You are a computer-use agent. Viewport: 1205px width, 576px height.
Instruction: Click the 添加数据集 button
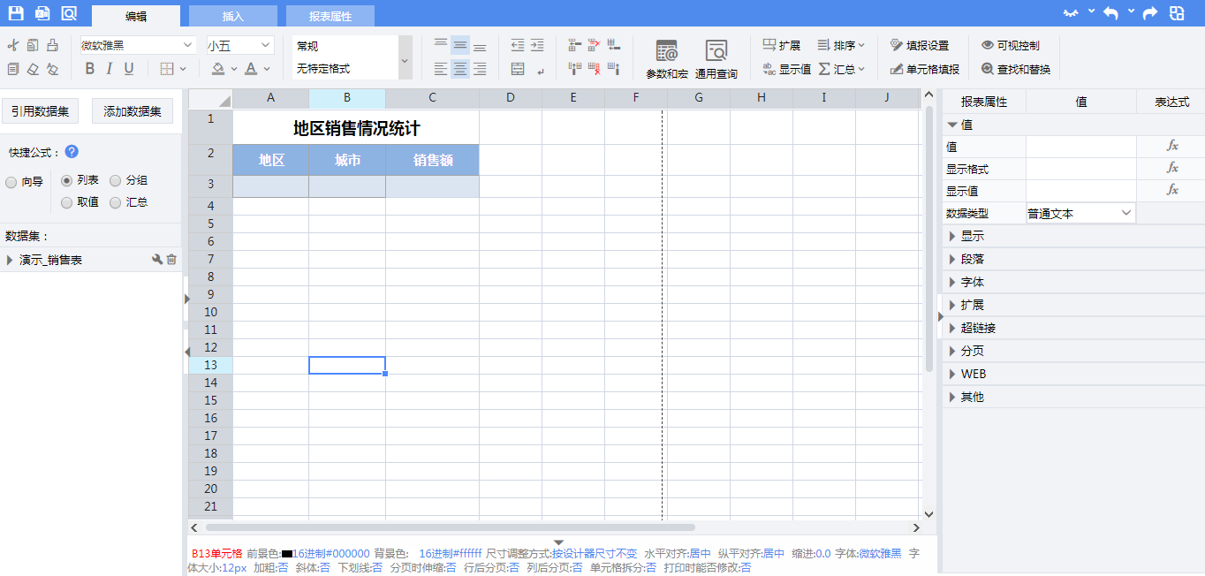(133, 111)
